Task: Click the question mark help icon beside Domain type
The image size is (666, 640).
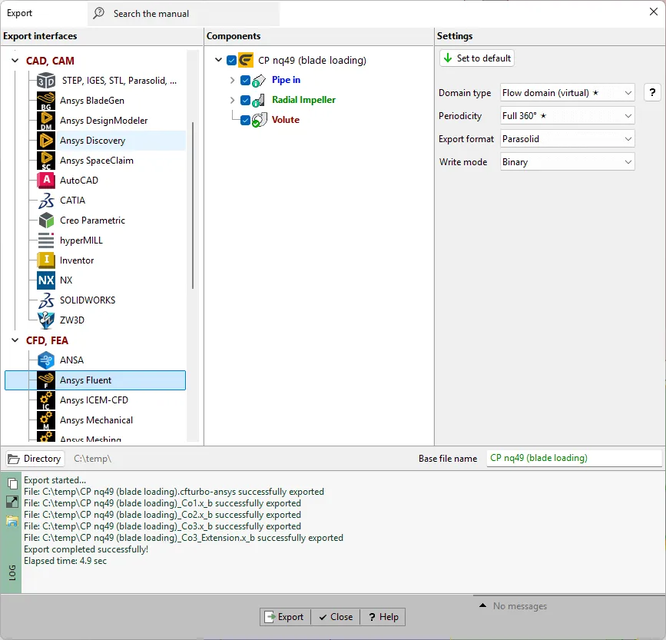Action: (652, 93)
